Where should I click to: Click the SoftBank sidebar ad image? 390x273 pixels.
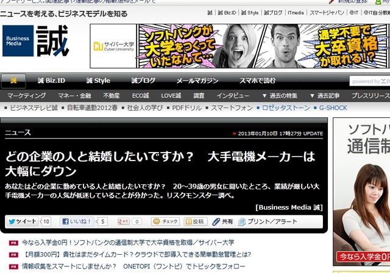(361, 191)
